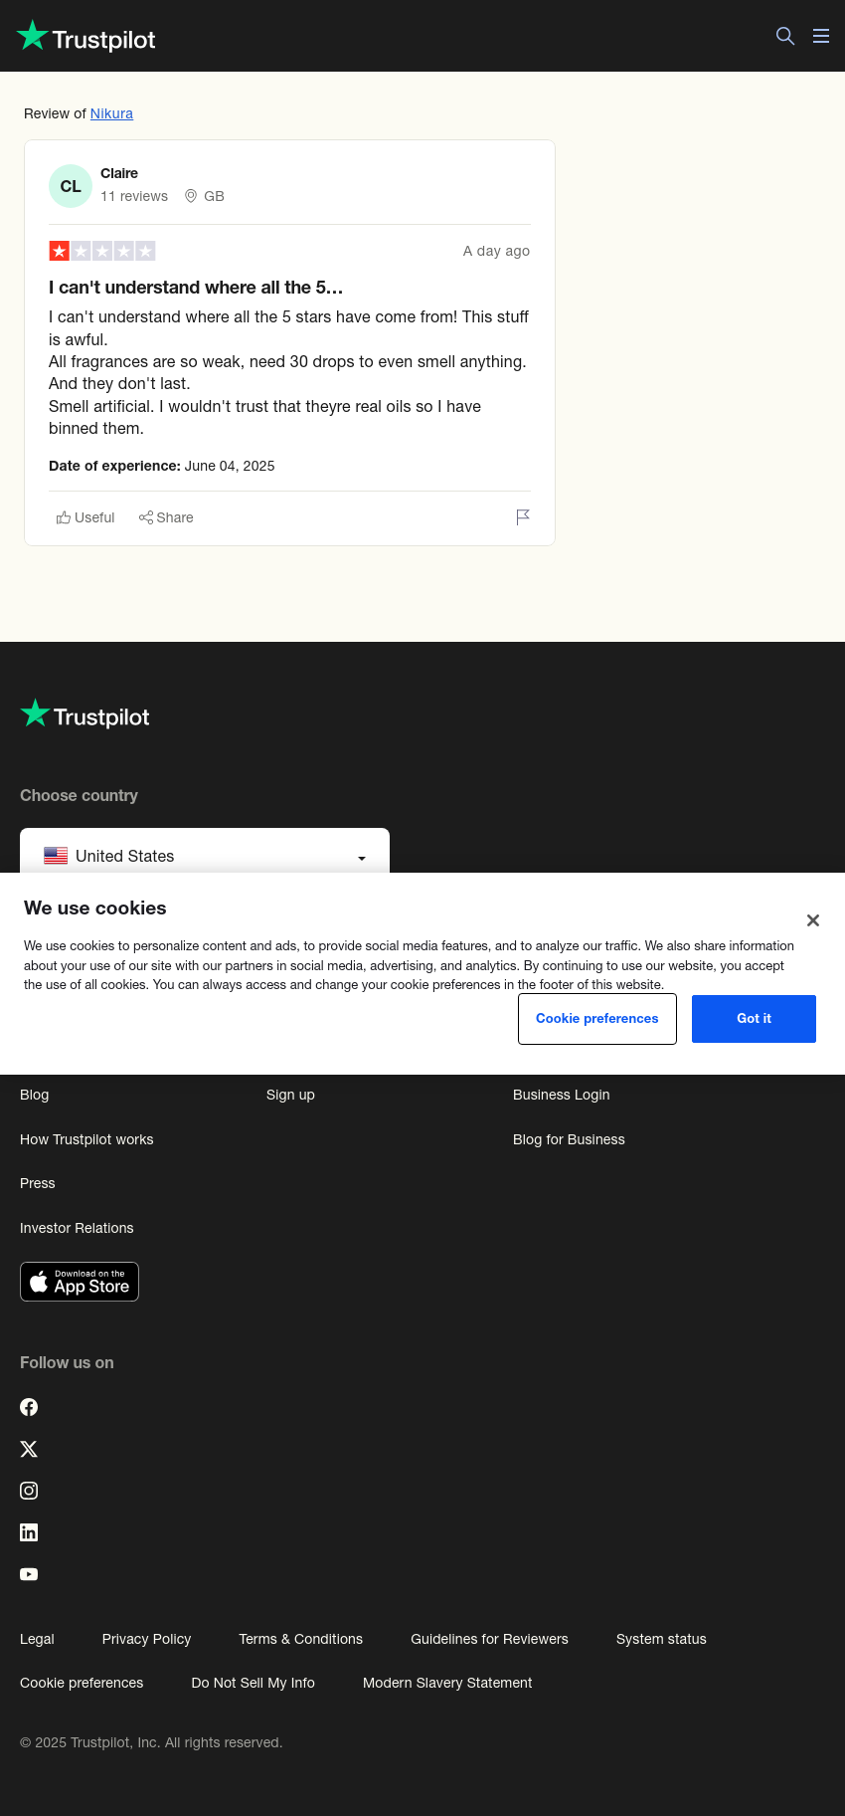Click the Cookie preferences button in banner

click(x=597, y=1019)
